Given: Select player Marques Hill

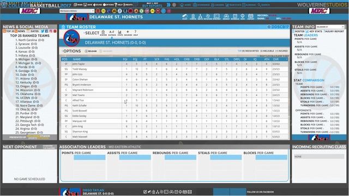Looking at the screenshot, I should [x=79, y=121].
